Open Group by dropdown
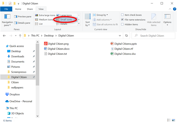177x123 pixels. pyautogui.click(x=100, y=15)
